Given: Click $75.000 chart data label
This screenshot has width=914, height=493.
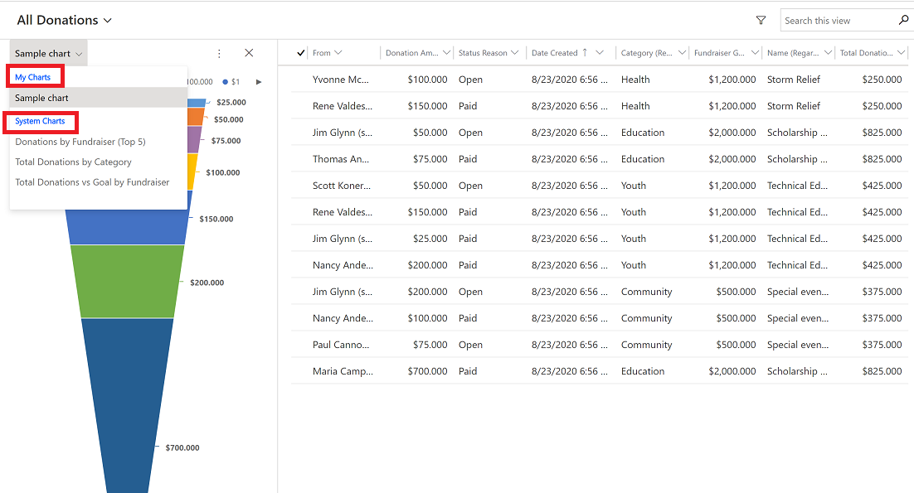Looking at the screenshot, I should 226,141.
